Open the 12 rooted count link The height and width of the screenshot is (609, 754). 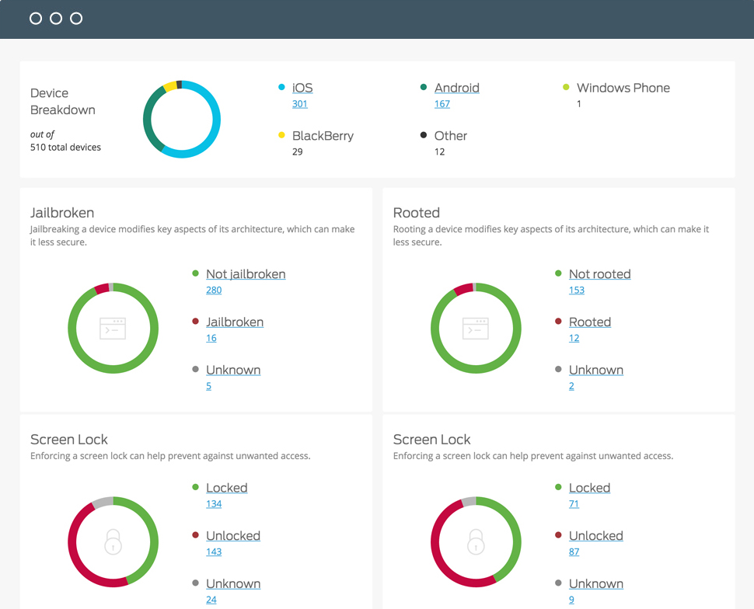click(x=574, y=338)
